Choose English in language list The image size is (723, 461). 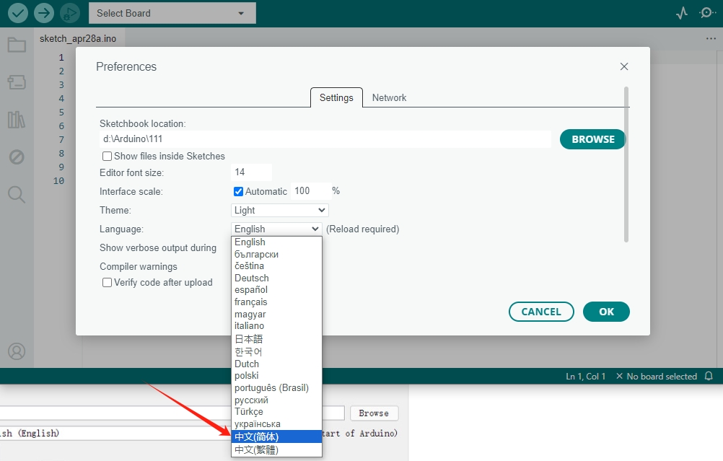point(276,242)
